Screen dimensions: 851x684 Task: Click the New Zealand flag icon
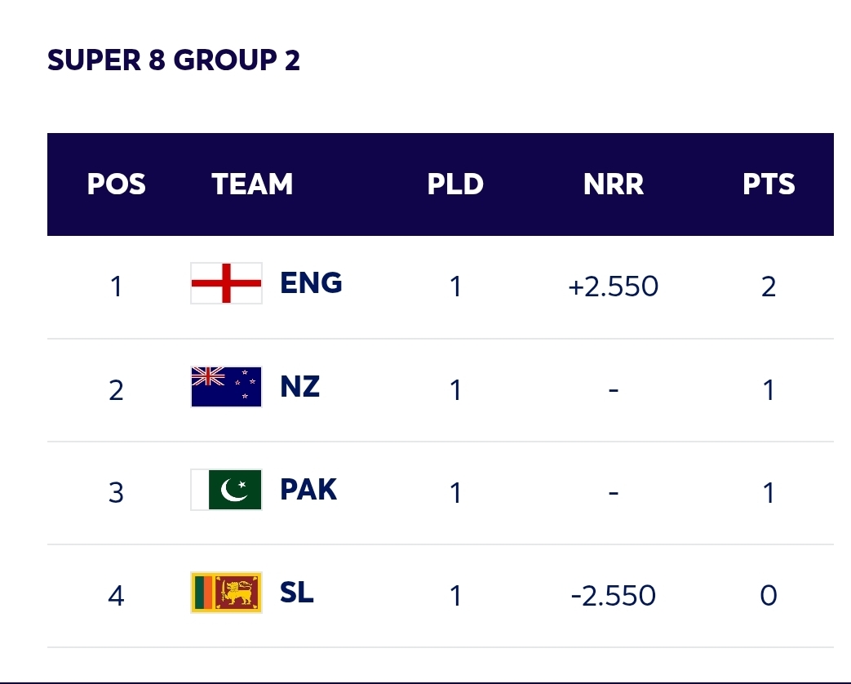point(226,387)
